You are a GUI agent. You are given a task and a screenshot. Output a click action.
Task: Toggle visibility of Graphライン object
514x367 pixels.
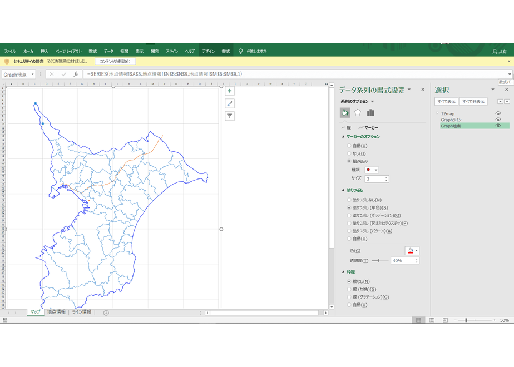coord(498,120)
